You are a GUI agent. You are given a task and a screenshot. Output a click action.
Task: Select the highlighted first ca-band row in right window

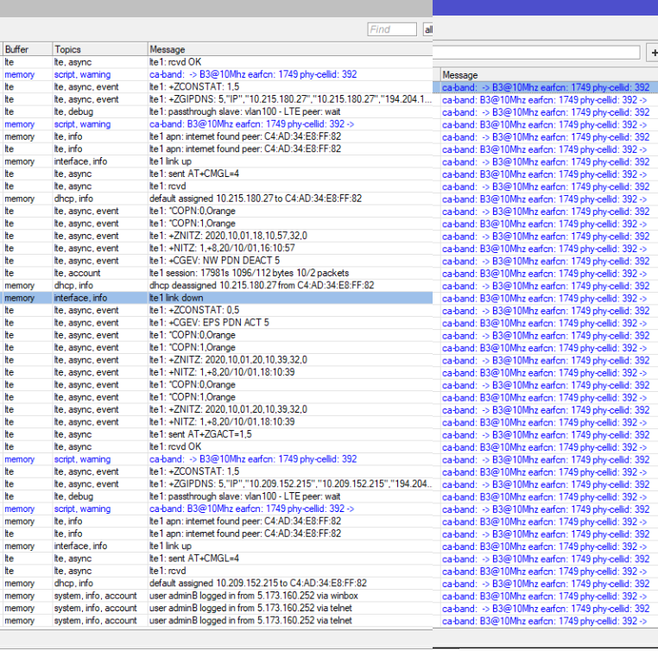pyautogui.click(x=547, y=87)
